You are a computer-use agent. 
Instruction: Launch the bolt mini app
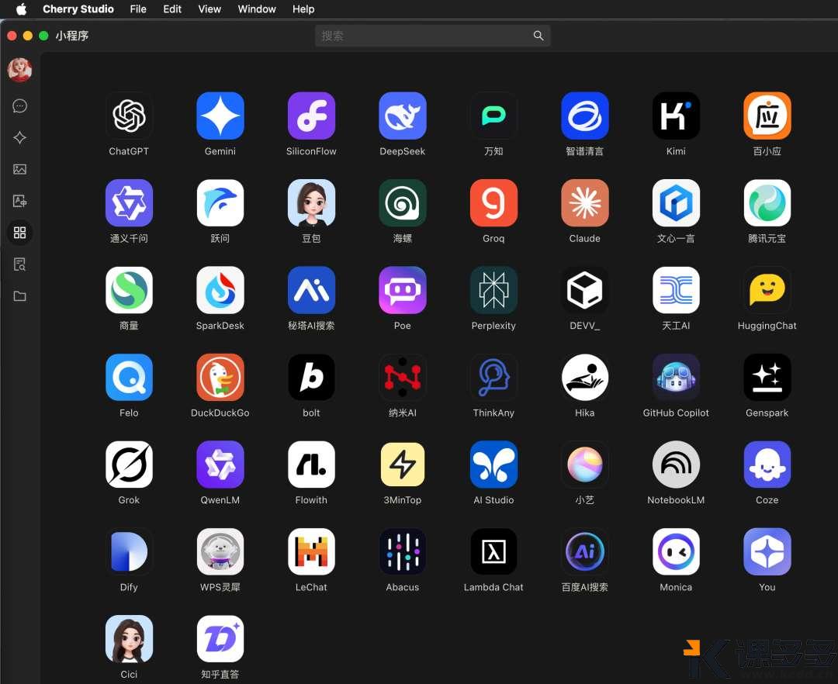point(312,377)
